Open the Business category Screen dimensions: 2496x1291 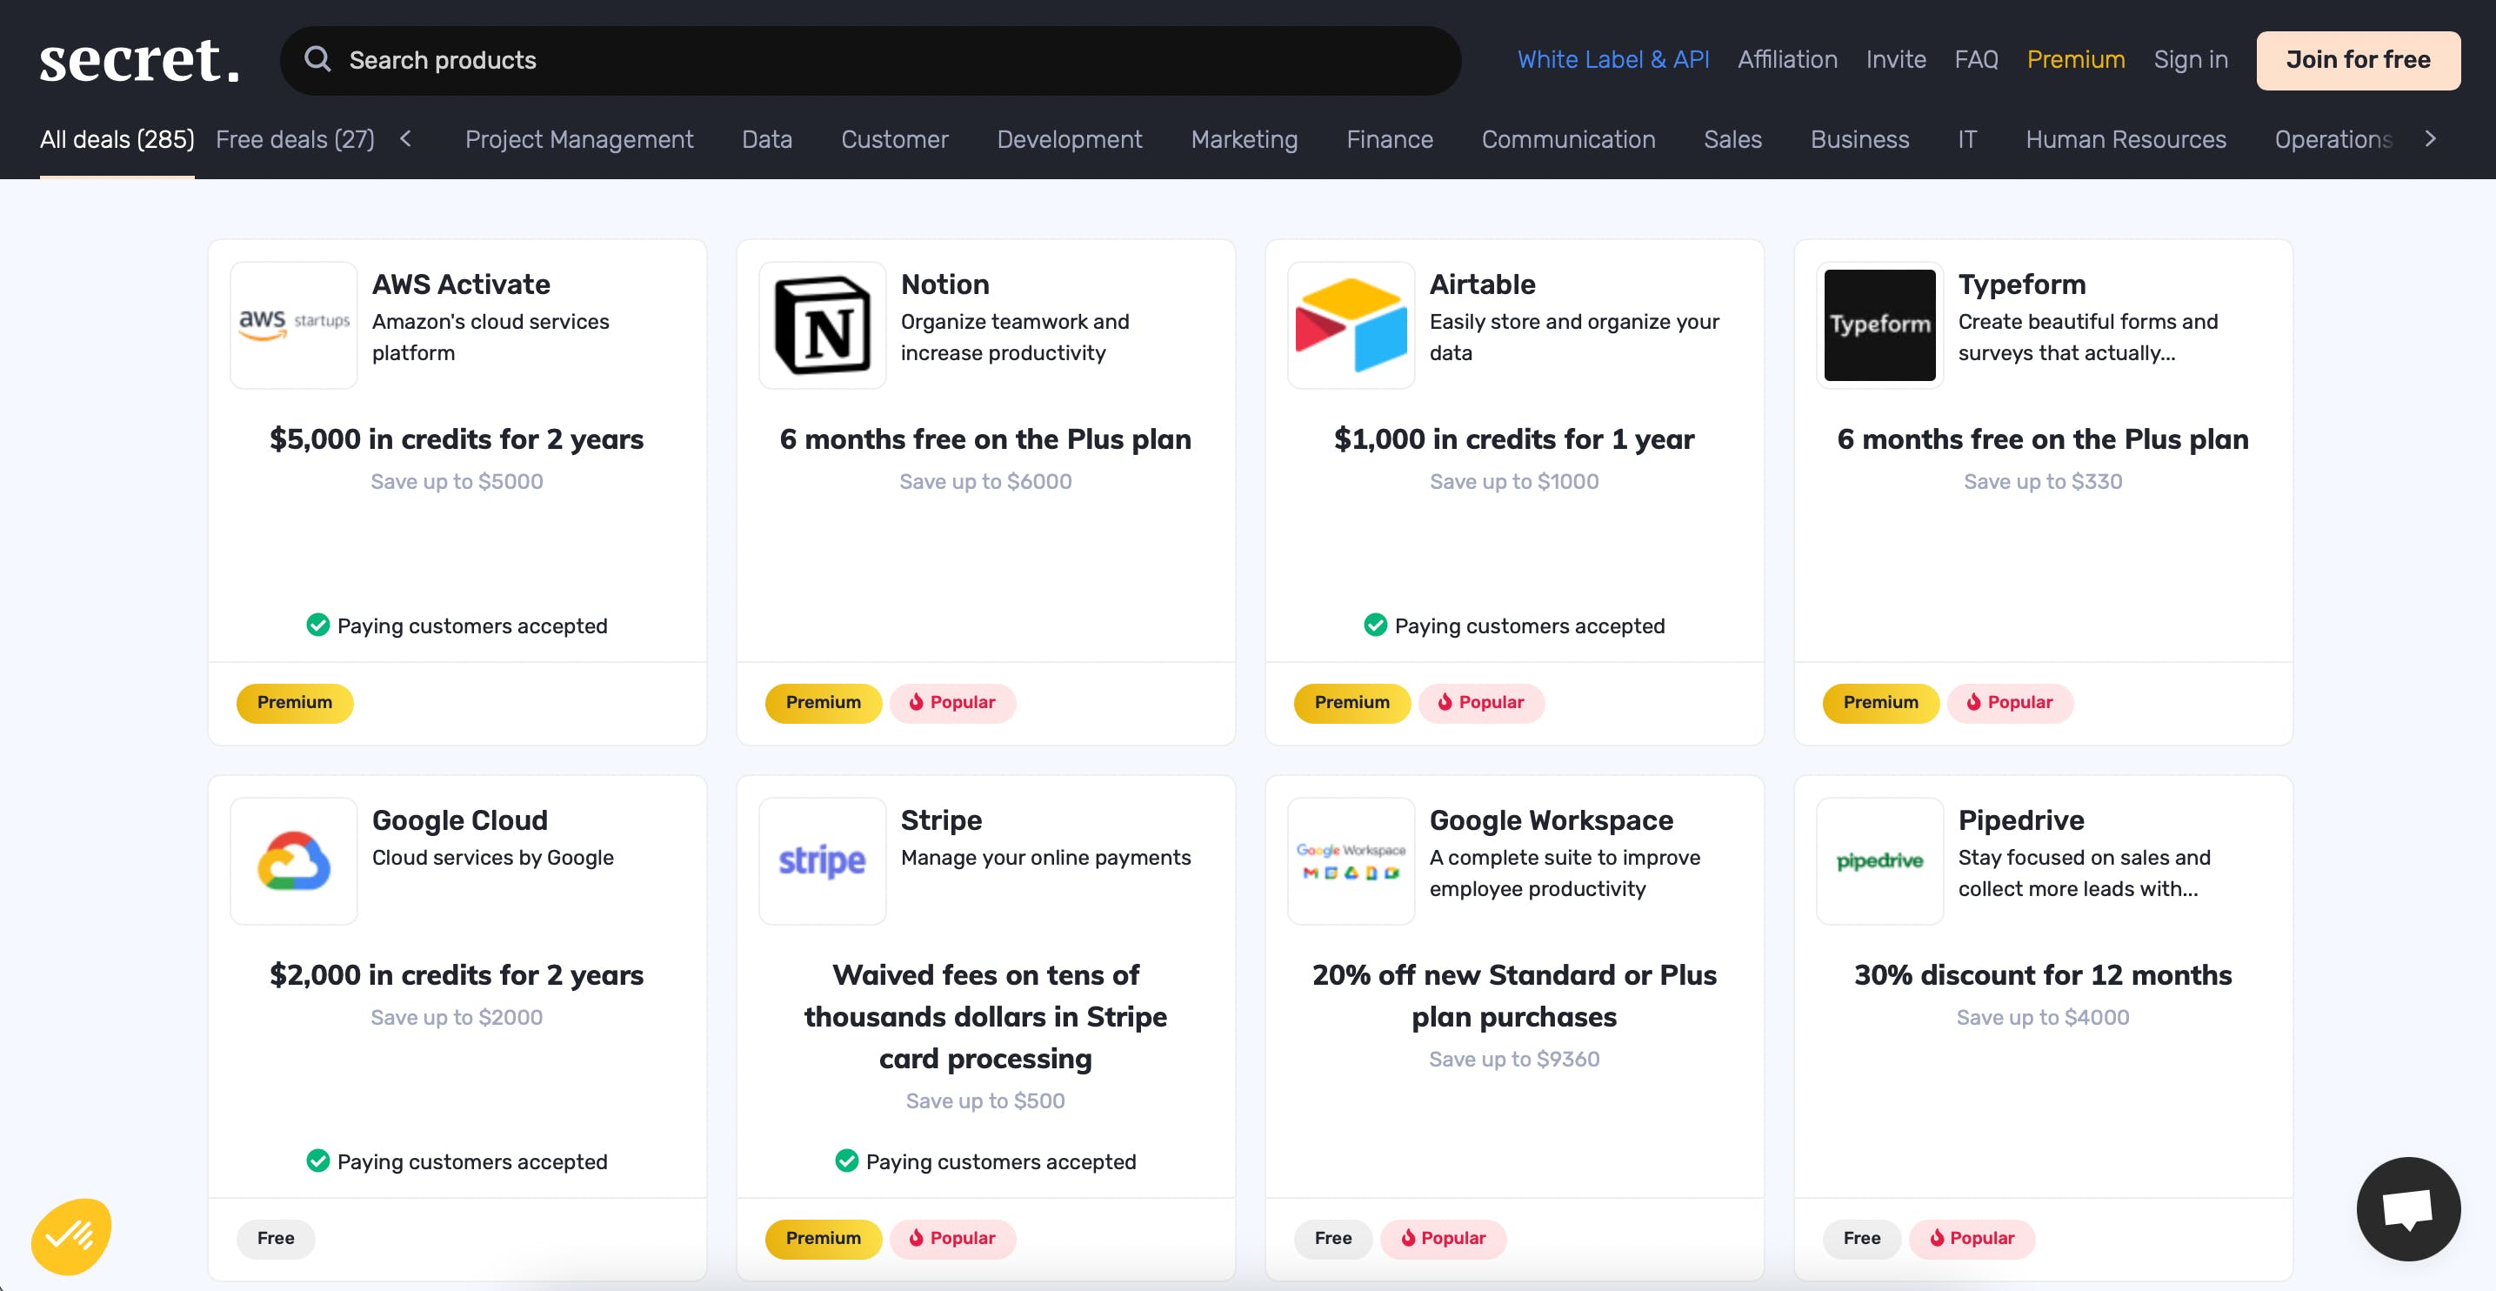click(1859, 139)
